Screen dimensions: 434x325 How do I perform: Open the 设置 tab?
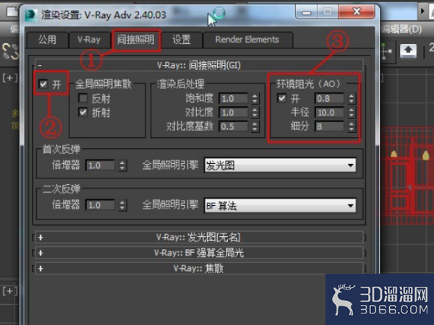[182, 40]
